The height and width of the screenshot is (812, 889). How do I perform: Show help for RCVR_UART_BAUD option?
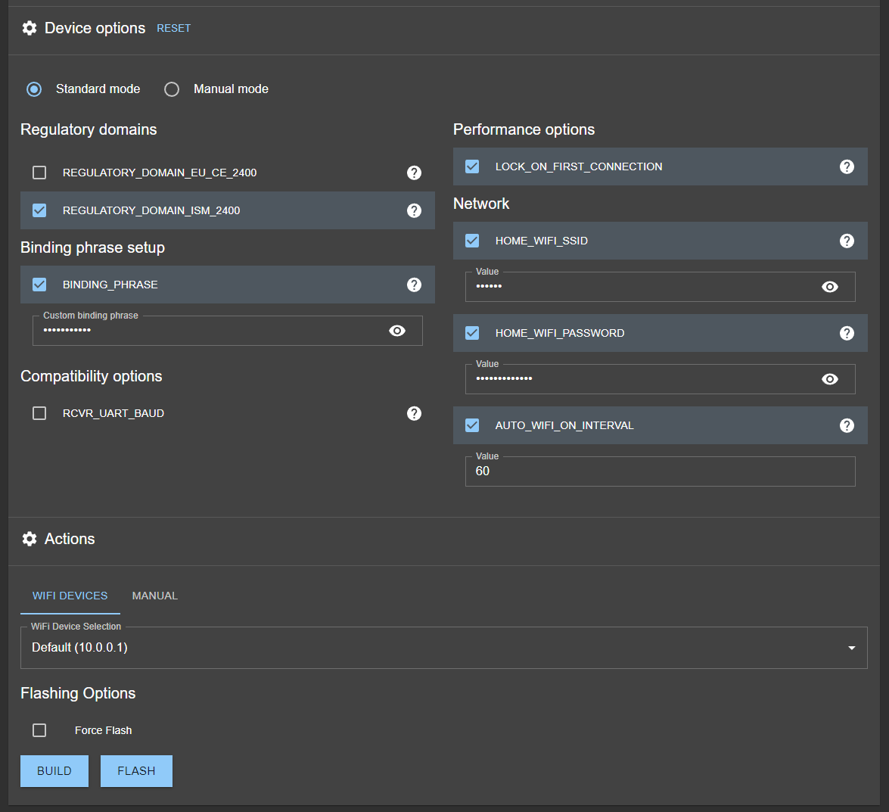pyautogui.click(x=414, y=413)
